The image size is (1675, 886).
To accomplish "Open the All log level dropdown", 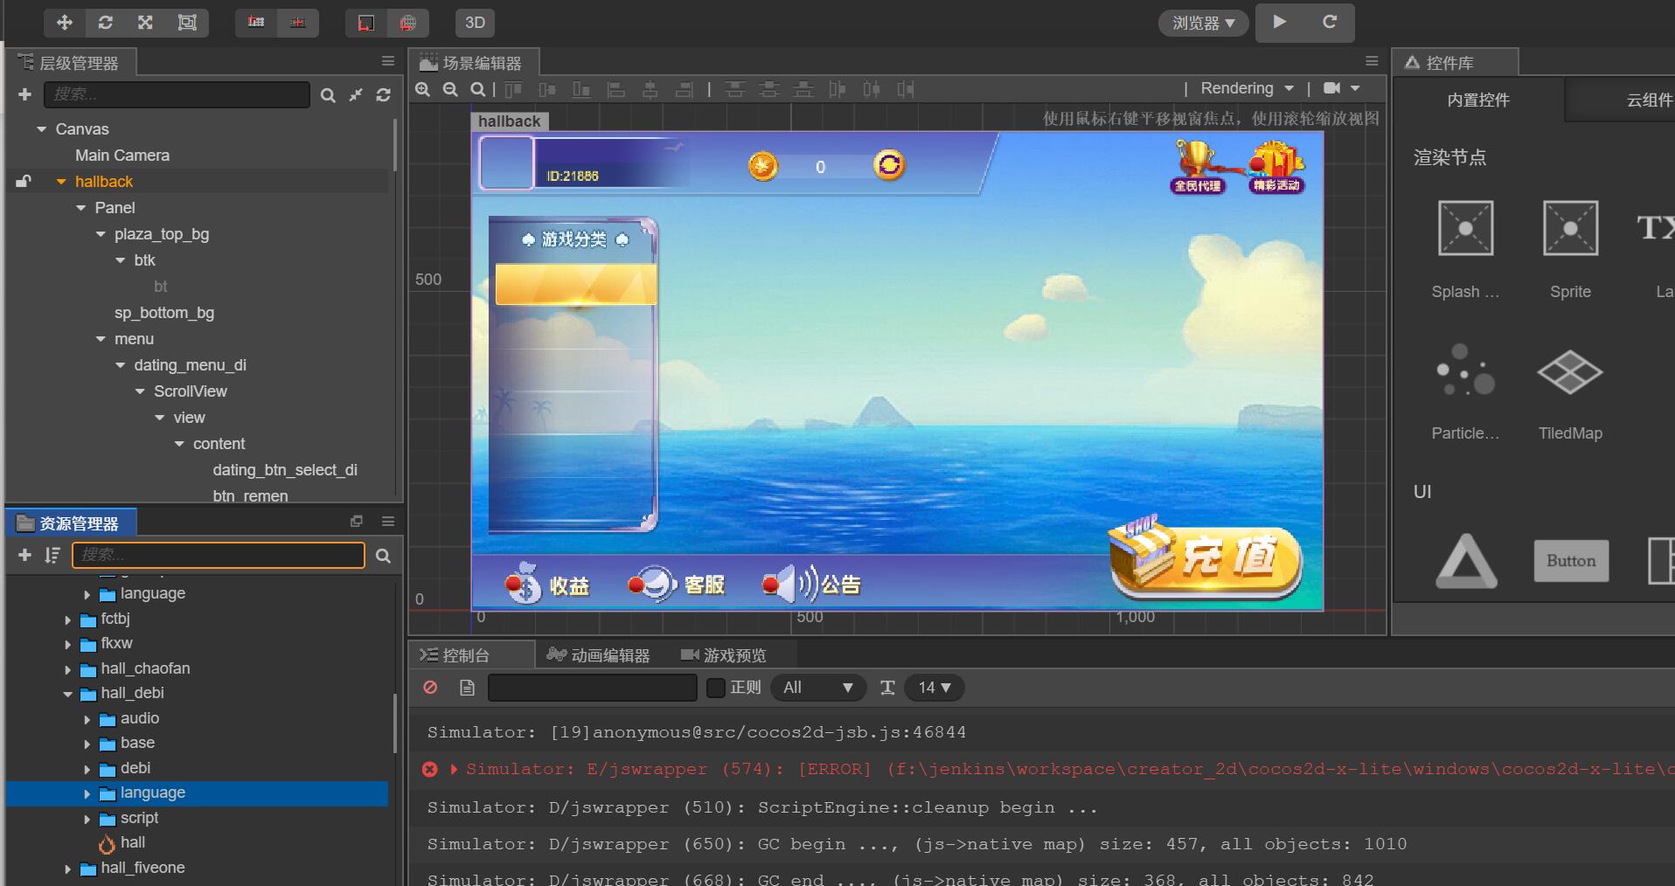I will click(818, 688).
